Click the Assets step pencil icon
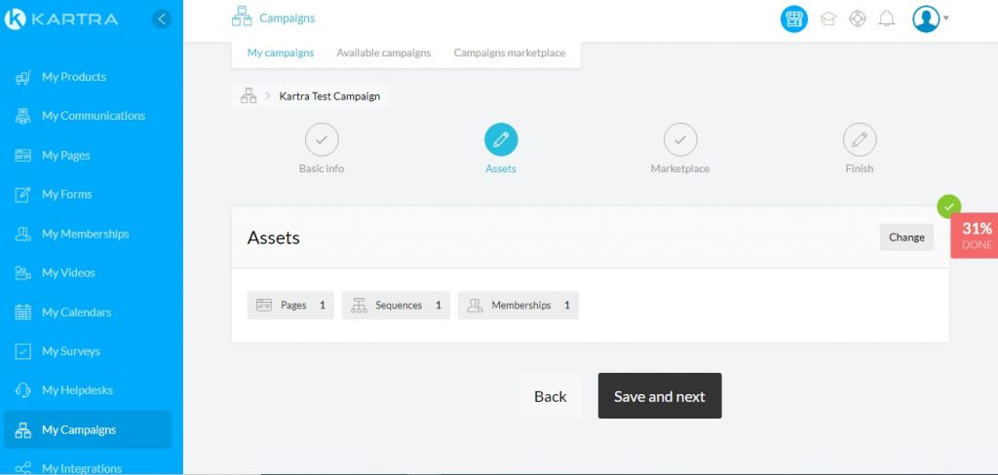This screenshot has height=475, width=998. click(501, 140)
